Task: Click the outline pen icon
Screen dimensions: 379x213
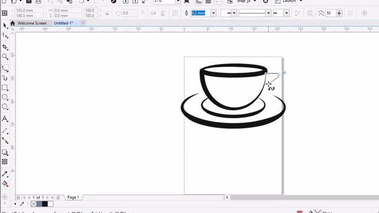Action: (x=187, y=13)
